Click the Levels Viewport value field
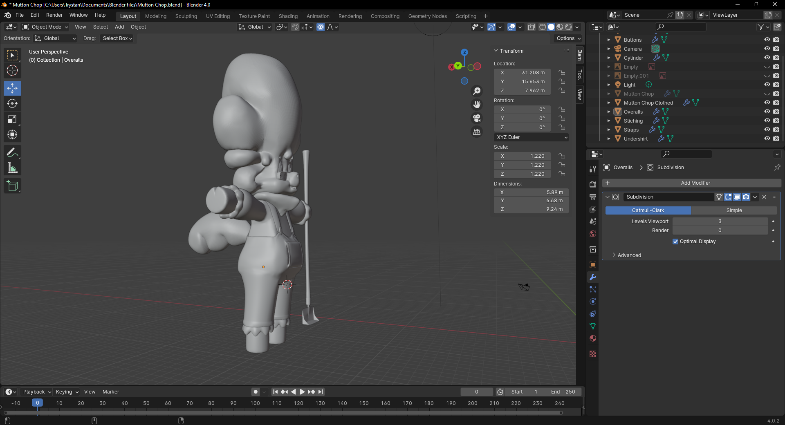 (x=720, y=221)
